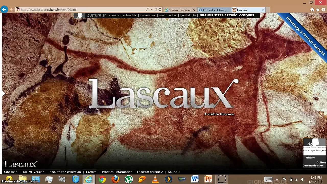
Task: Open Grands Sites Archéologiques link
Action: coord(227,15)
